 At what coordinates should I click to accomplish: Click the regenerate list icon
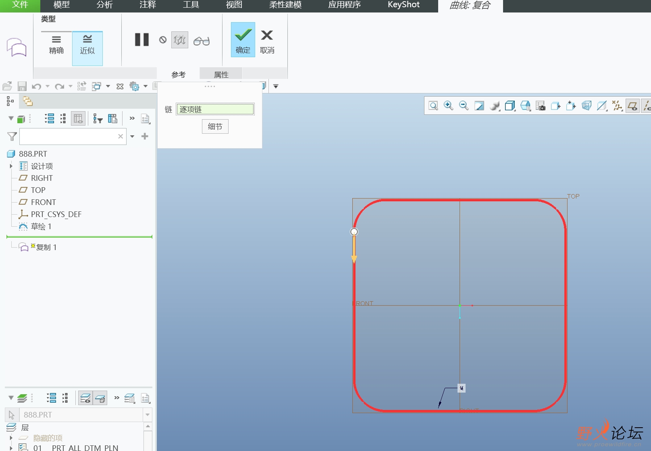tap(82, 86)
